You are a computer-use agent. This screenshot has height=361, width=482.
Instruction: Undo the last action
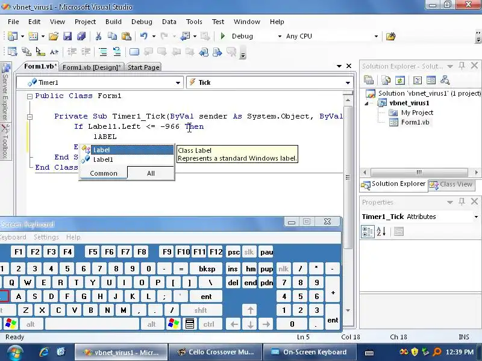(143, 36)
